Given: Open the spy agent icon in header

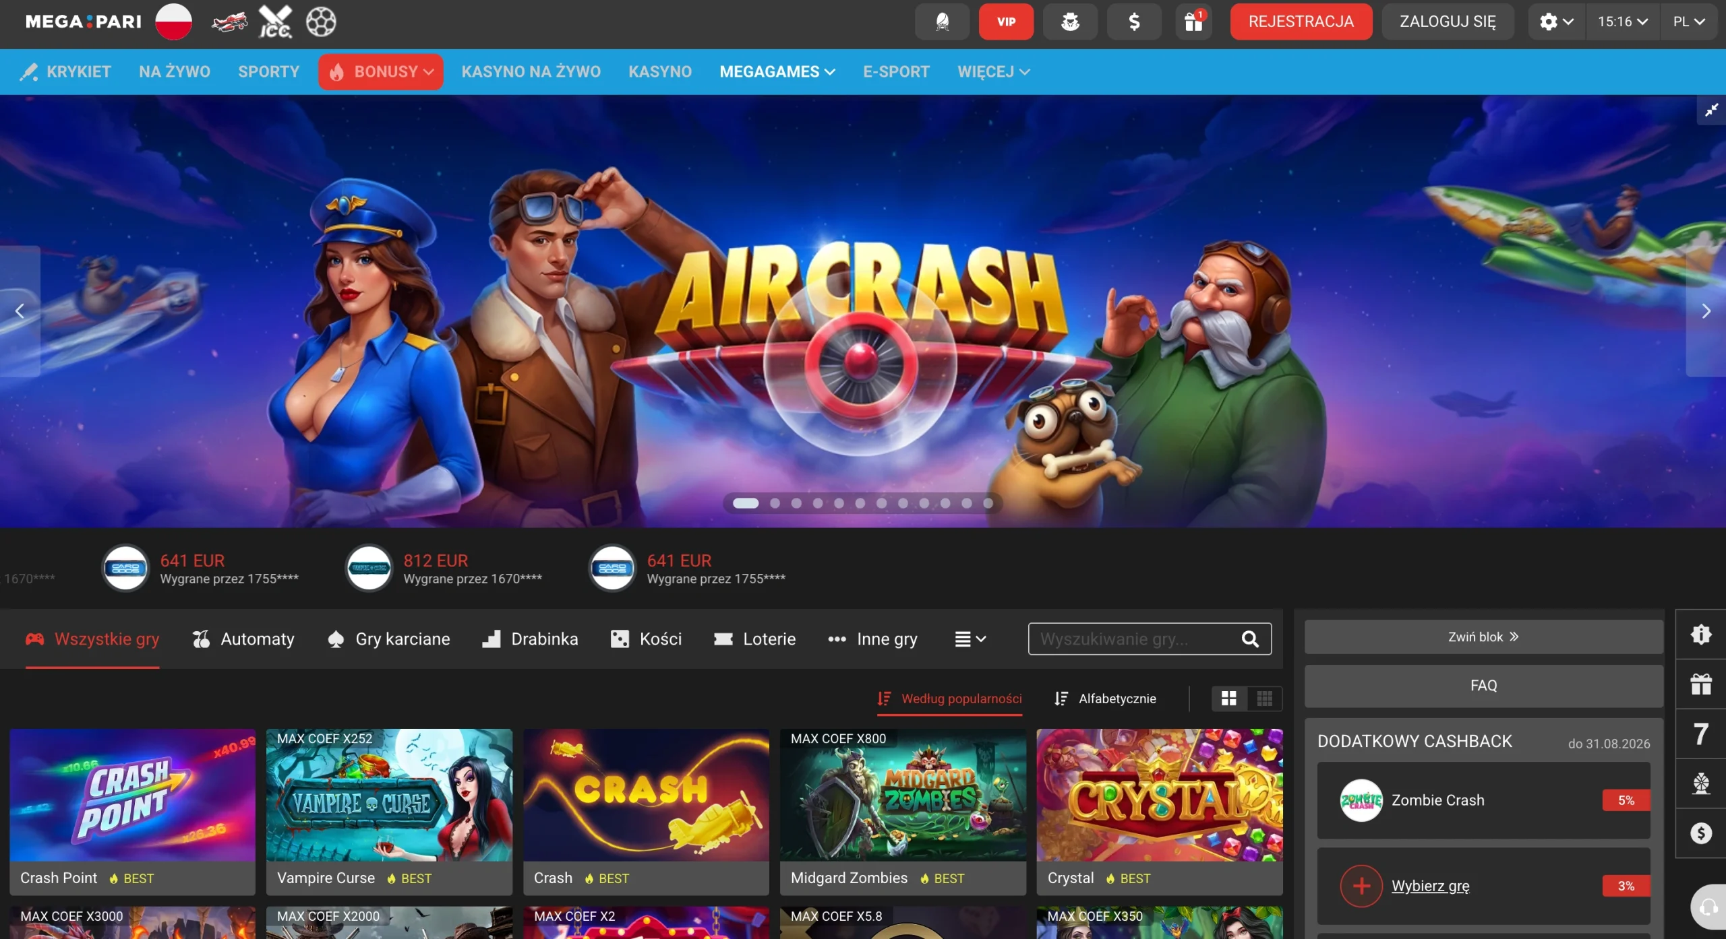Looking at the screenshot, I should 1070,22.
